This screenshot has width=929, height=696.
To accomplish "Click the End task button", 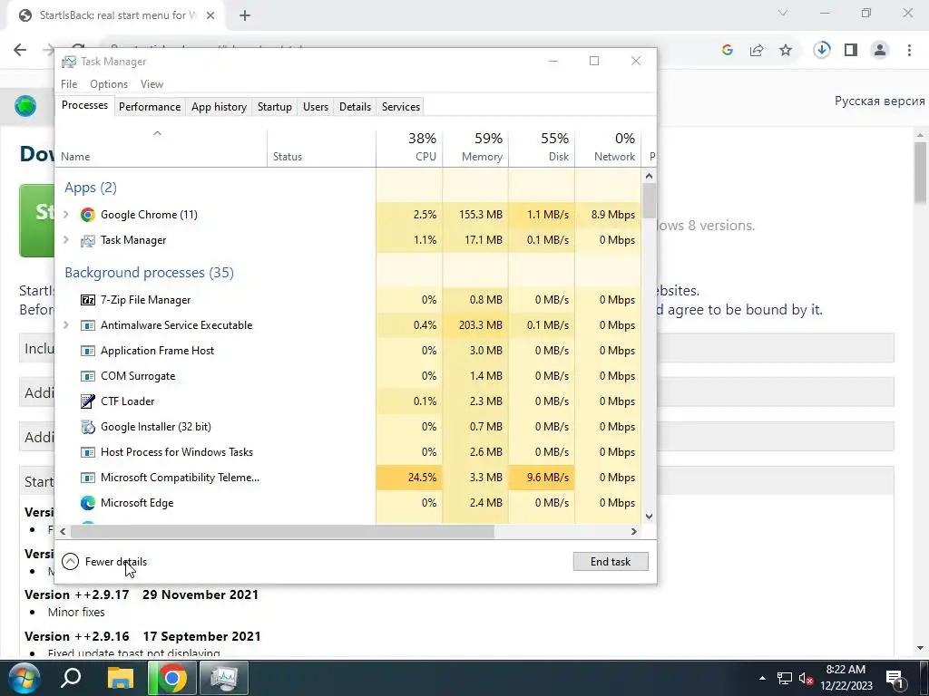I will click(611, 562).
